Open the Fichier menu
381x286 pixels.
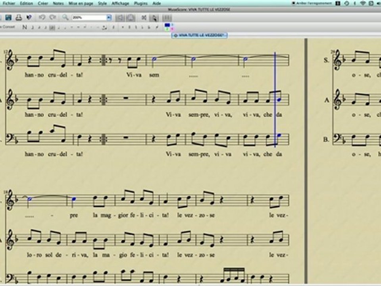[x=9, y=3]
